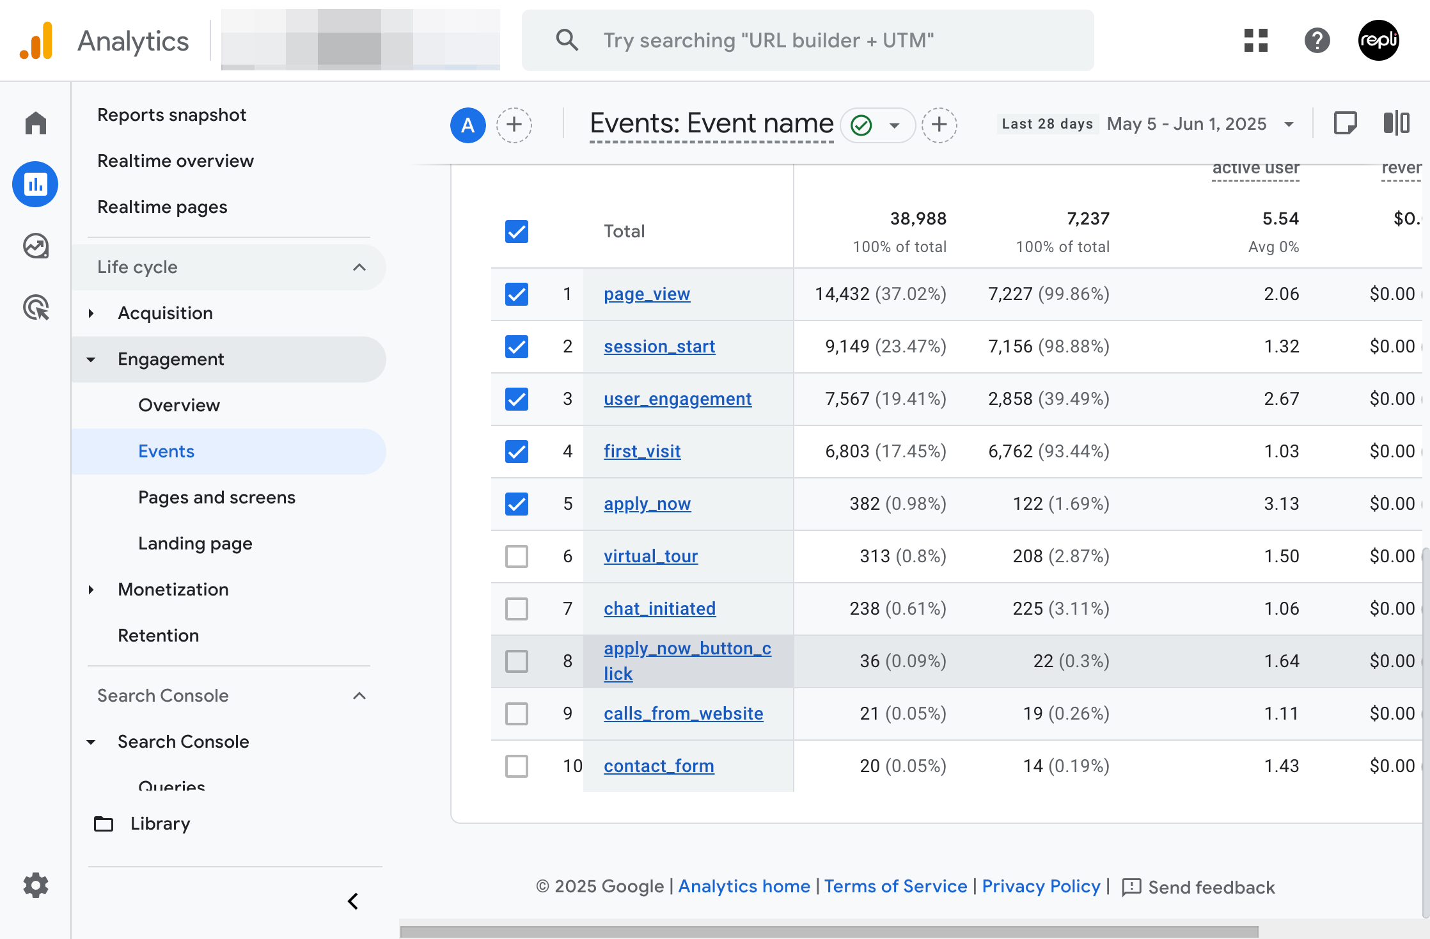This screenshot has height=939, width=1430.
Task: Open Pages and screens report
Action: tap(217, 498)
